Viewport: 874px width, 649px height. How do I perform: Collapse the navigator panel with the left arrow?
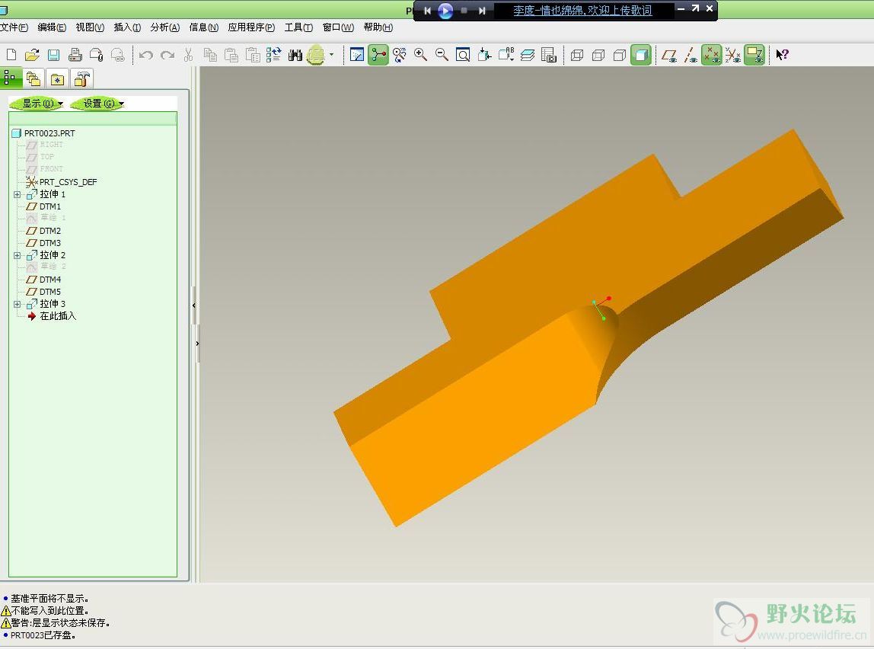(194, 305)
